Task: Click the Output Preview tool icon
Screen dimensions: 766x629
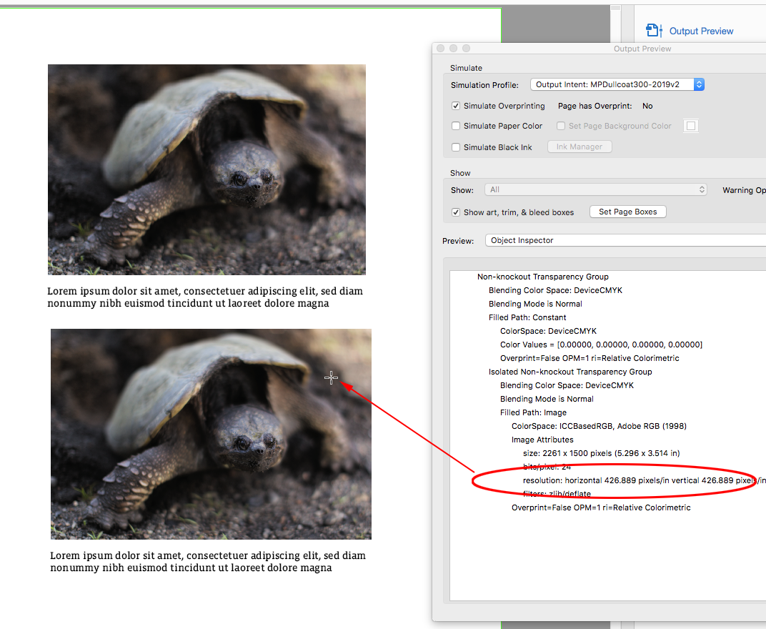Action: pos(654,30)
